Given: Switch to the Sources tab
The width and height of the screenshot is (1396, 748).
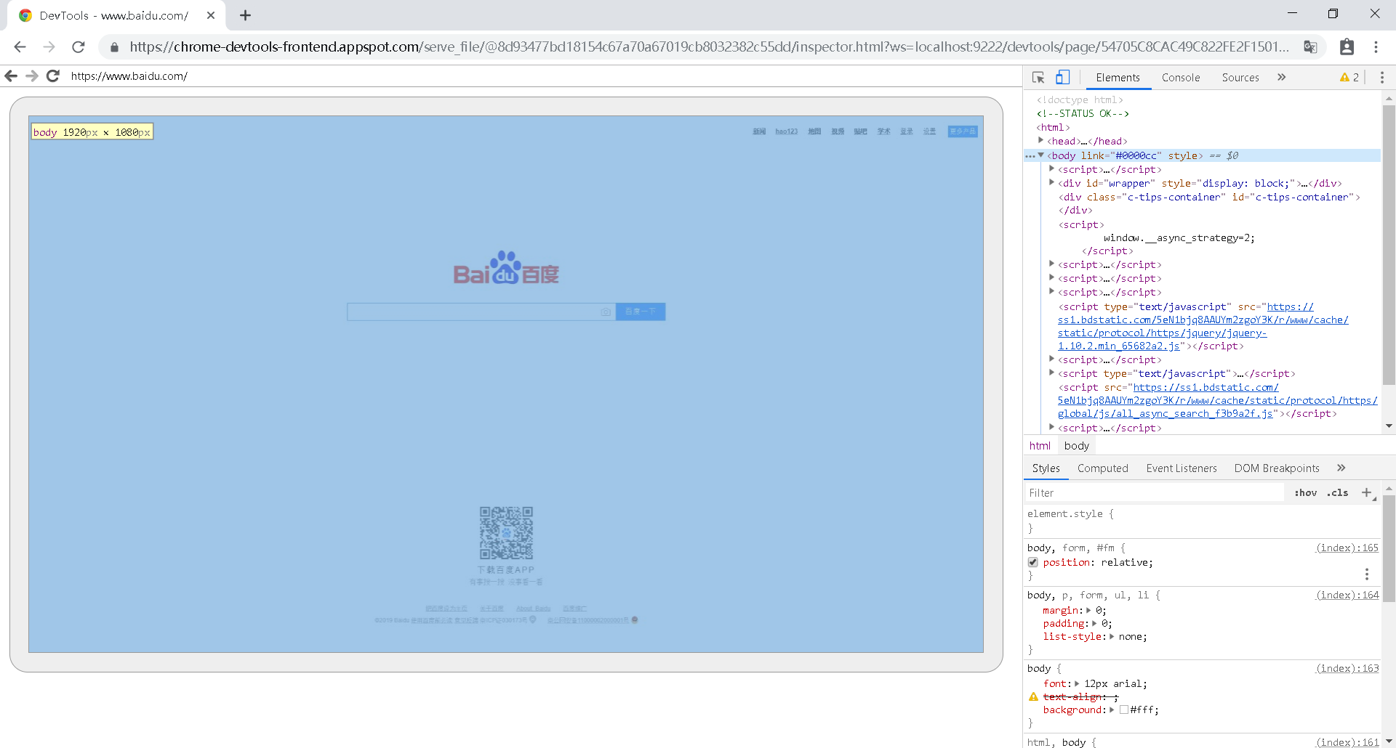Looking at the screenshot, I should [x=1240, y=78].
